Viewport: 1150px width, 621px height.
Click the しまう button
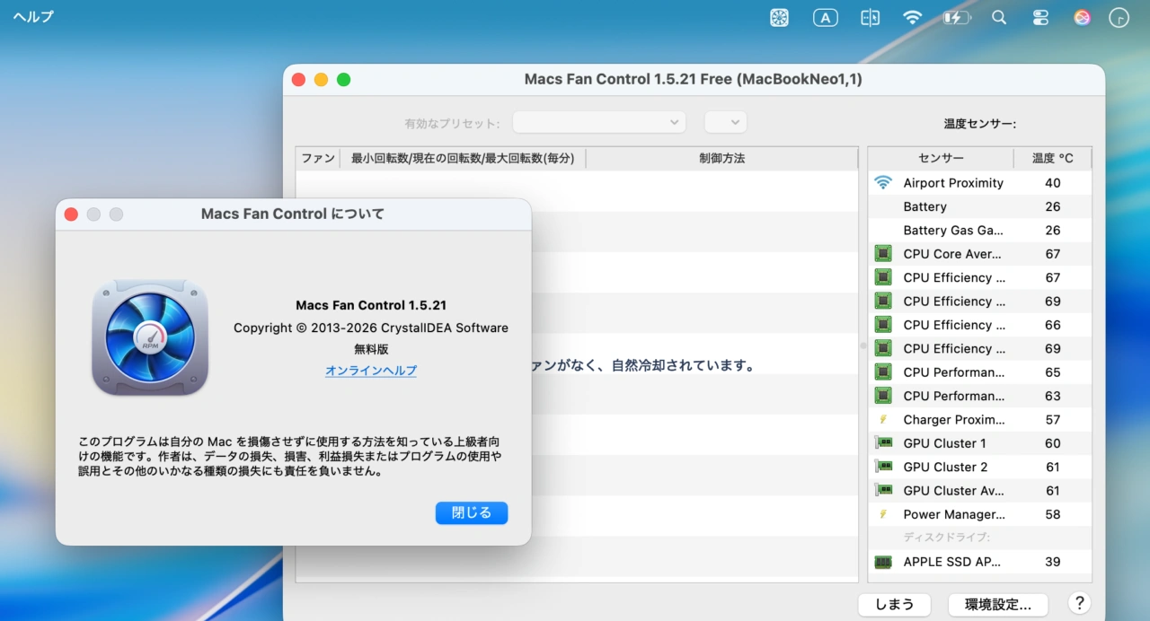point(894,604)
